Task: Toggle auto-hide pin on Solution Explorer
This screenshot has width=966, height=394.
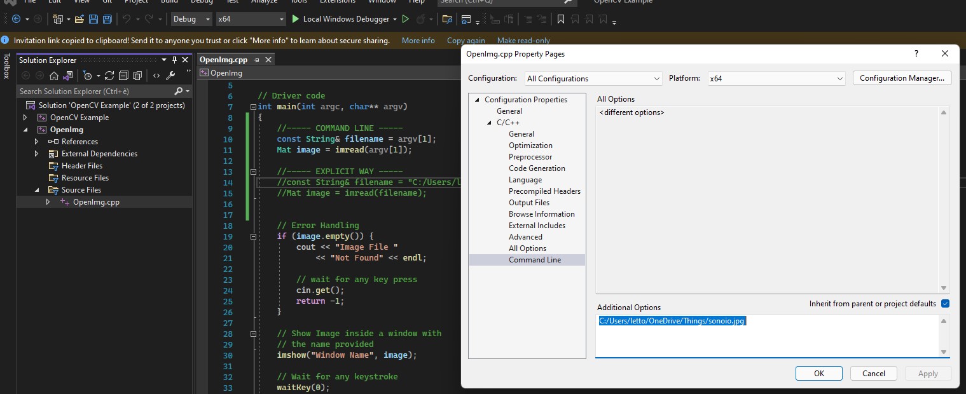Action: [174, 60]
